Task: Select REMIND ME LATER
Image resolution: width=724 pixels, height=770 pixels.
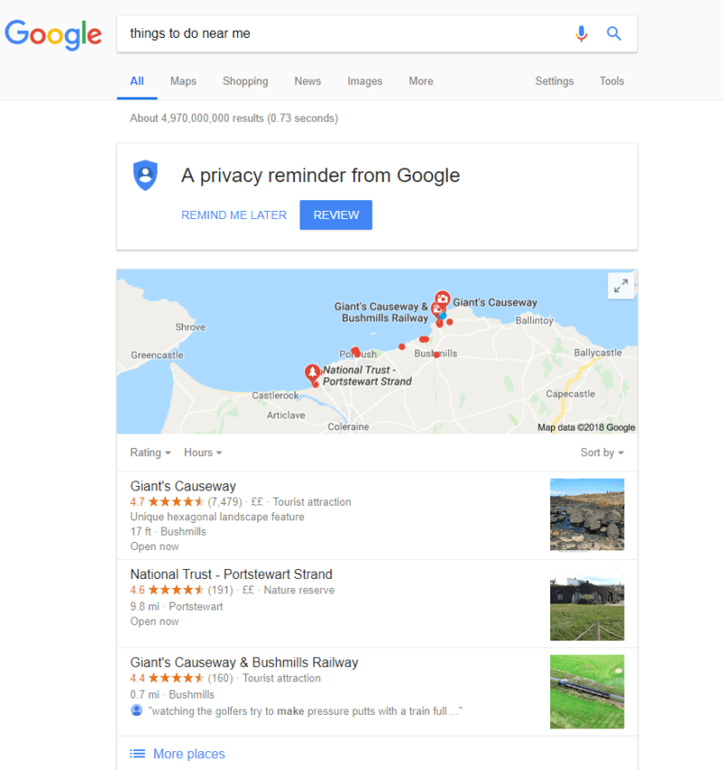Action: 233,214
